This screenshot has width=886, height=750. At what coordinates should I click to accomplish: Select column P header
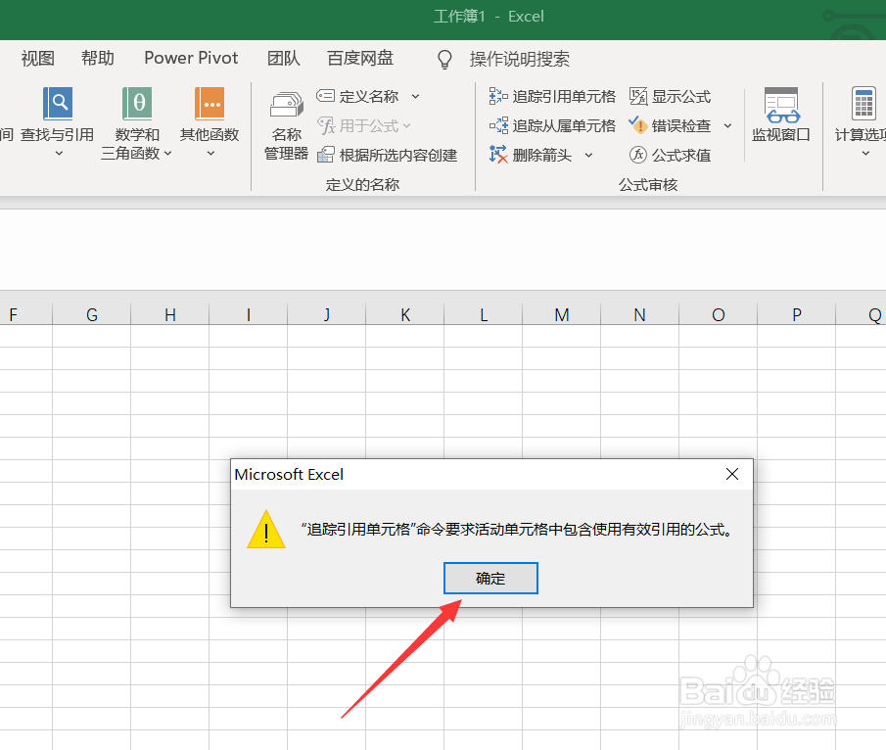click(797, 314)
